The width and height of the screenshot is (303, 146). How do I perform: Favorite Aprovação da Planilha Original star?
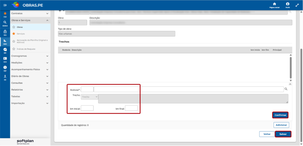coord(14,41)
